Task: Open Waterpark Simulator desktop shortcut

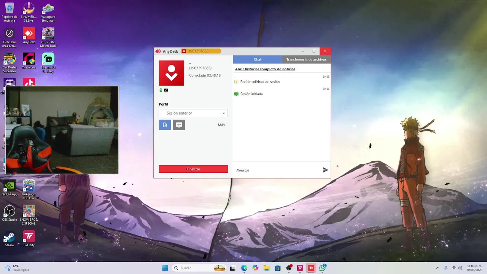Action: click(x=48, y=12)
